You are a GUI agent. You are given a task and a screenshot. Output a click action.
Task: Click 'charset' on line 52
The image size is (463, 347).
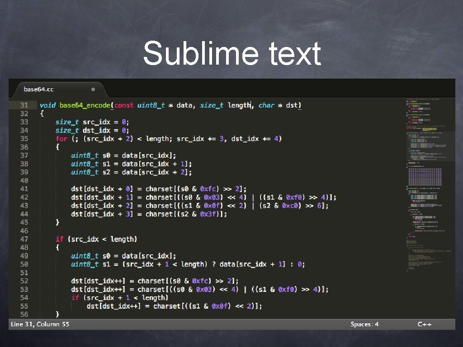(151, 281)
